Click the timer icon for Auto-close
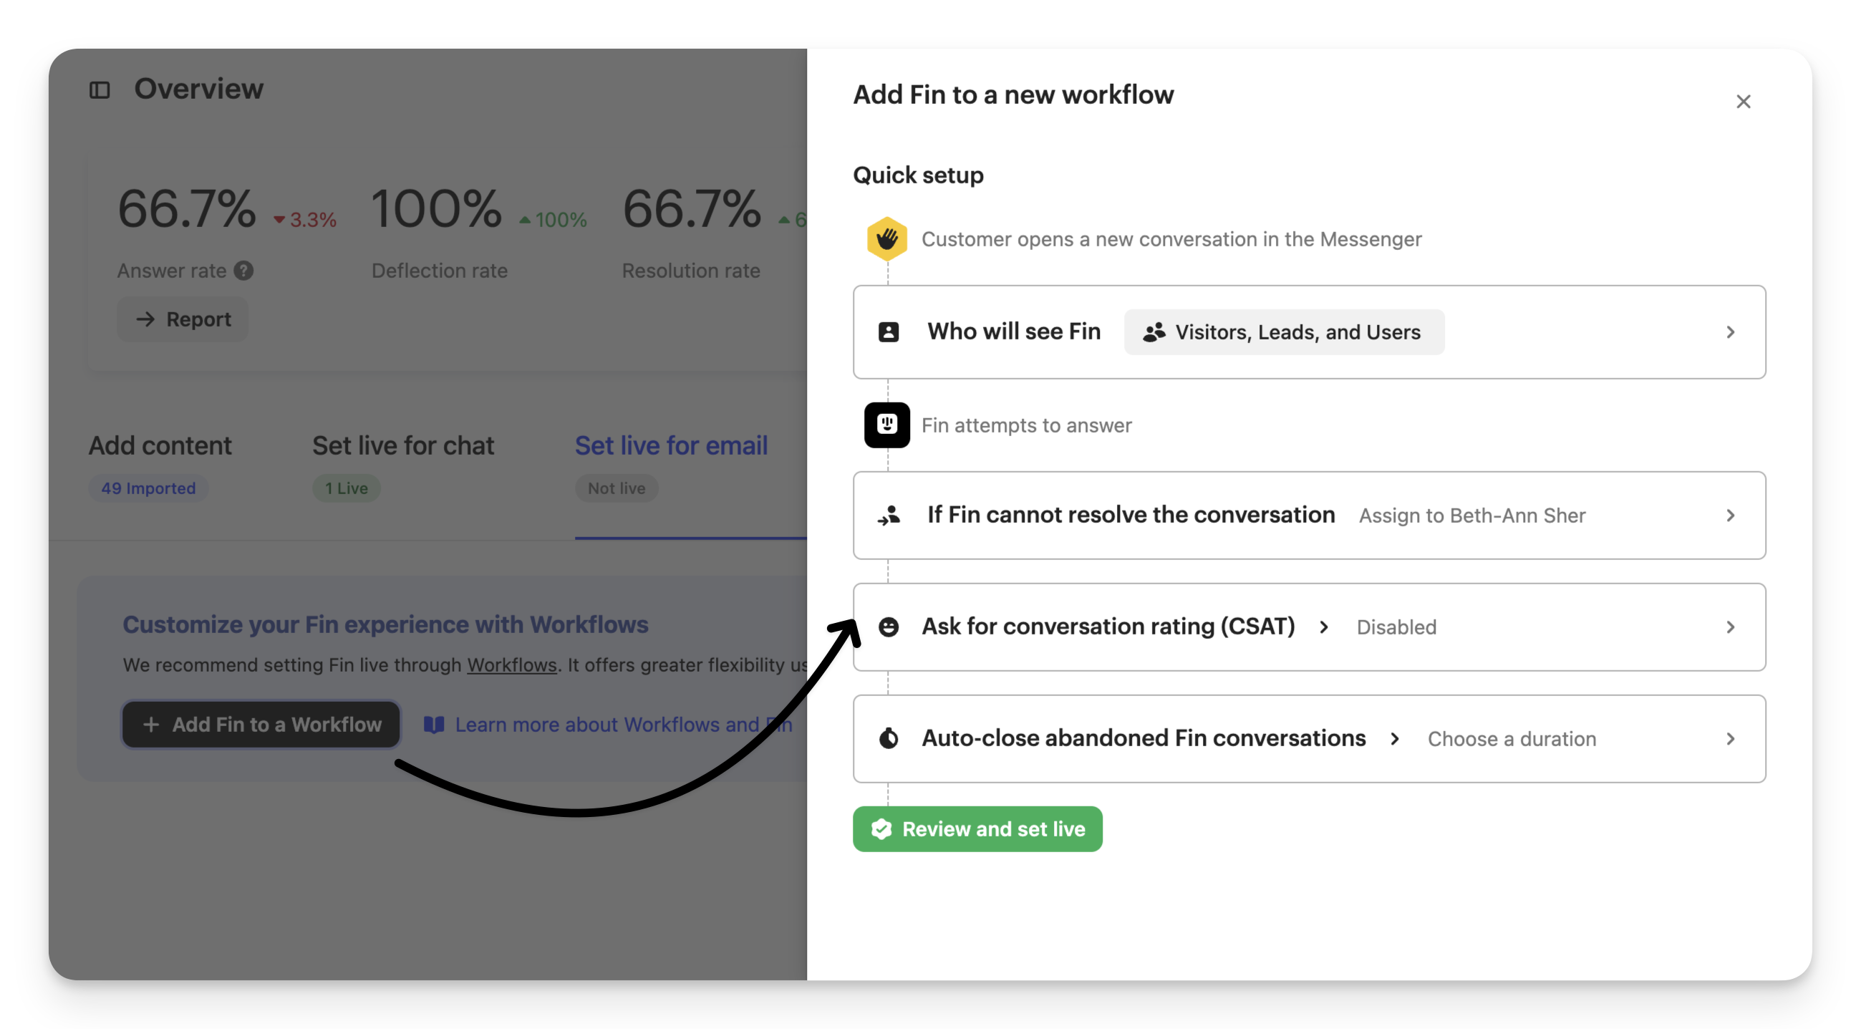The image size is (1861, 1029). click(x=888, y=738)
